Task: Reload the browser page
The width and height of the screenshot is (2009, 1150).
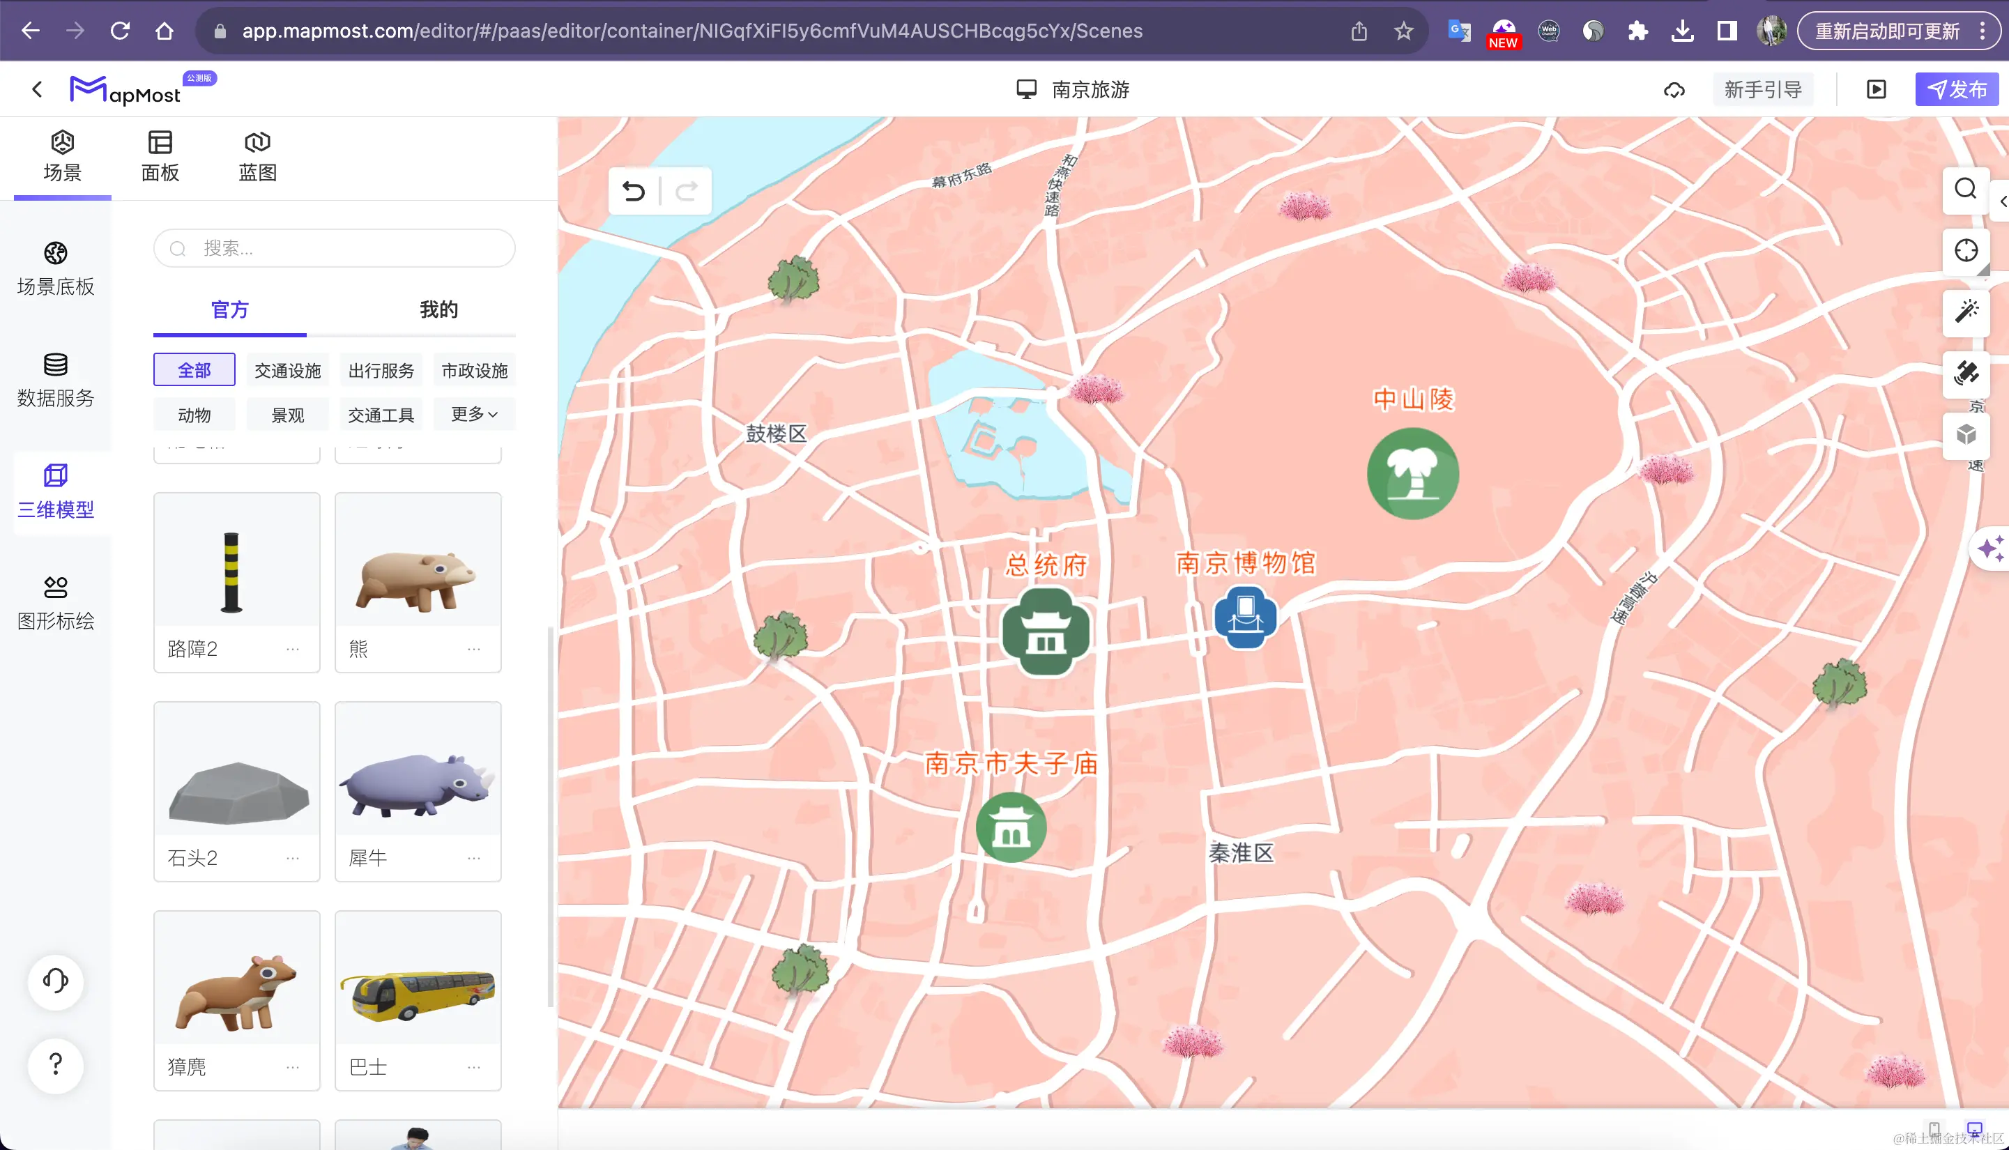Action: [120, 31]
